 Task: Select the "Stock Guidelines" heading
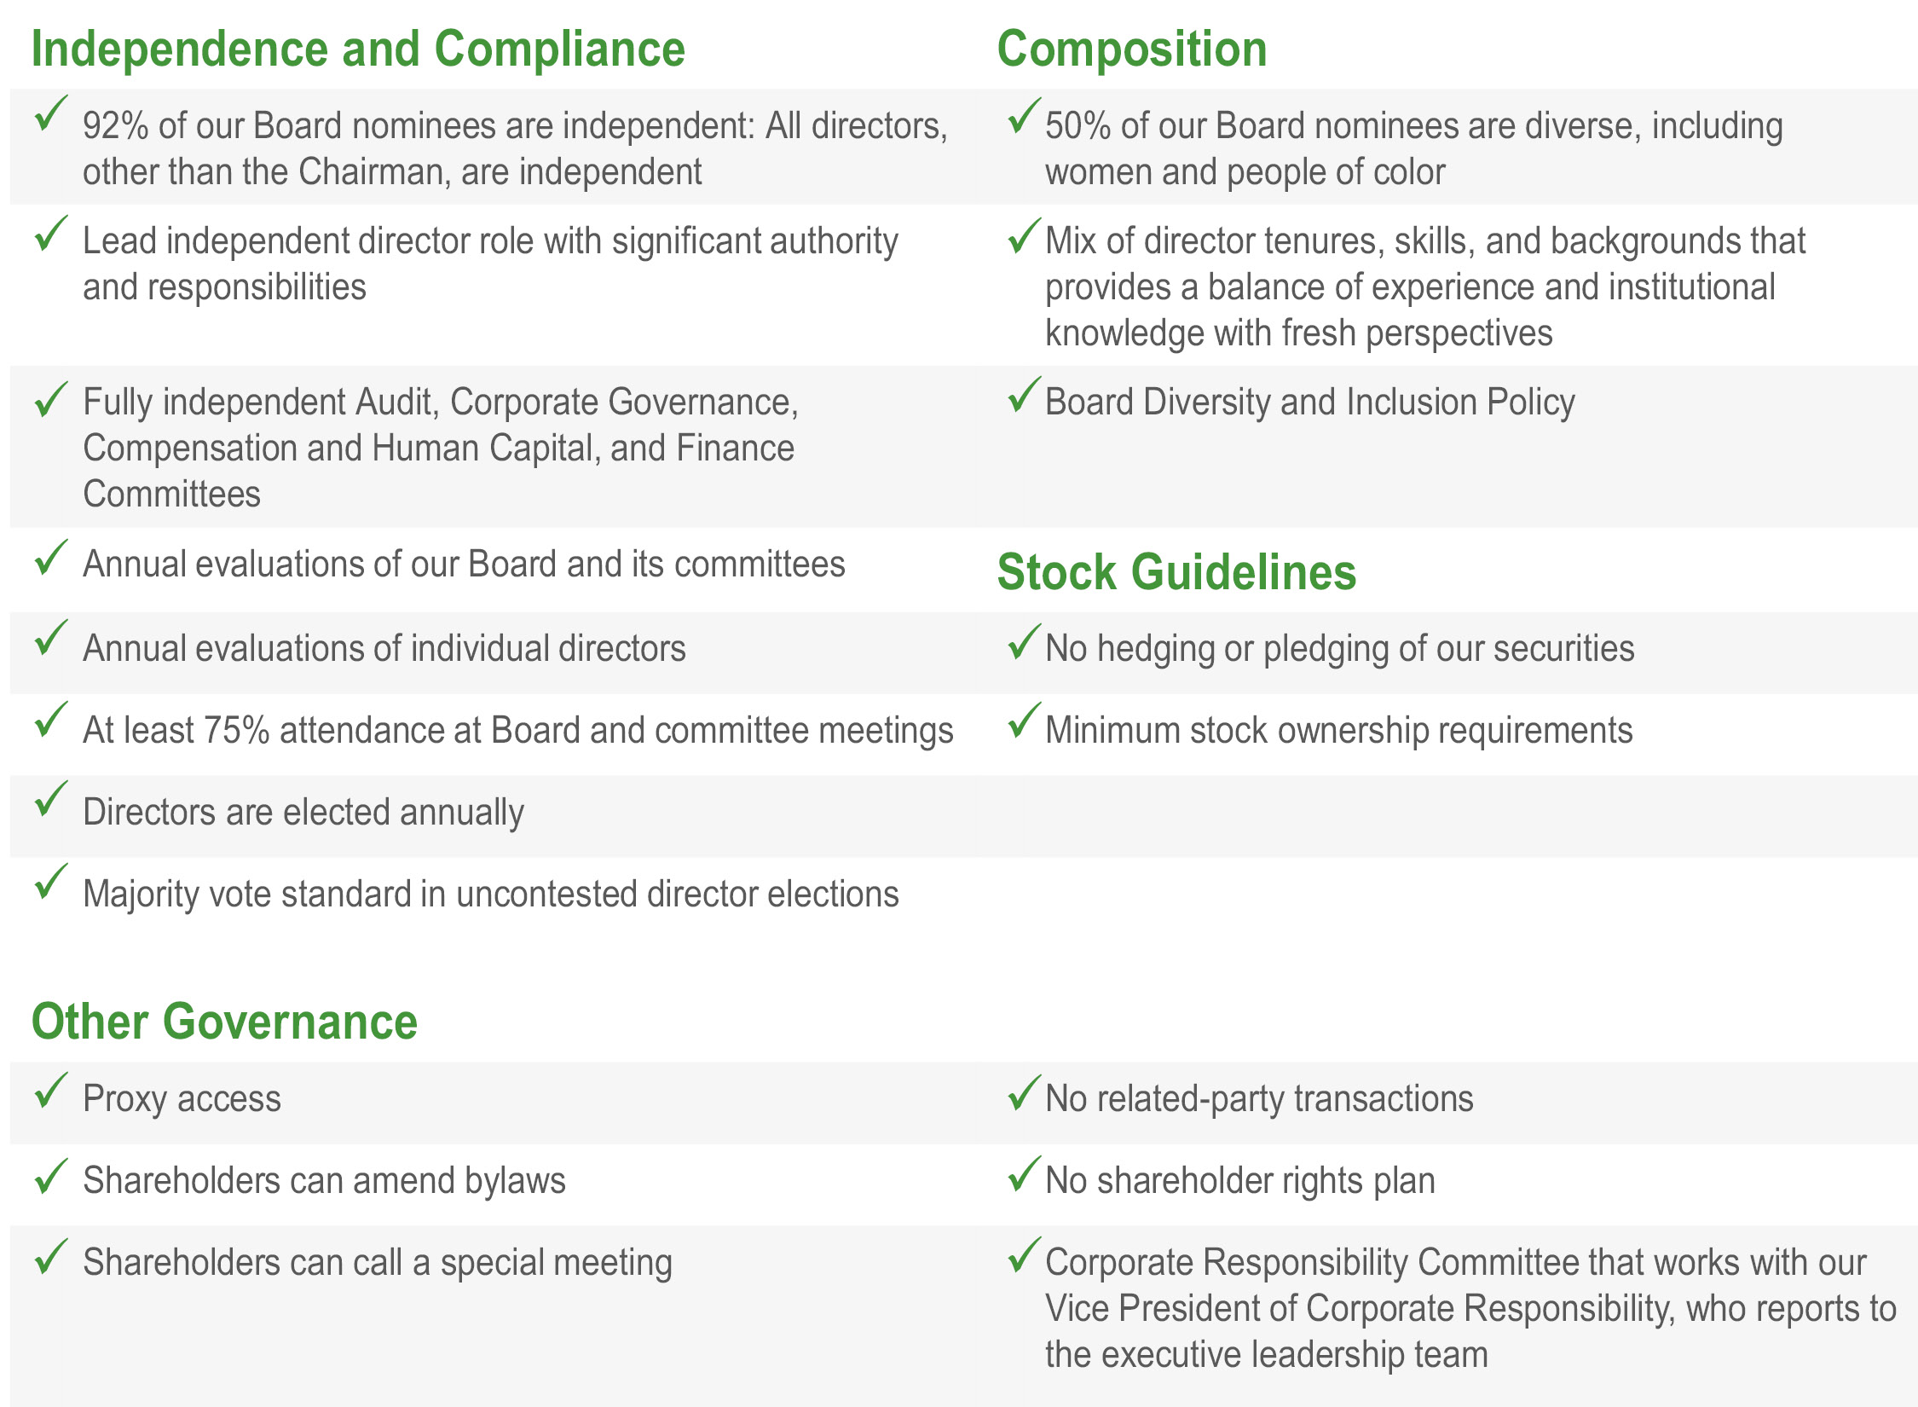point(1176,571)
